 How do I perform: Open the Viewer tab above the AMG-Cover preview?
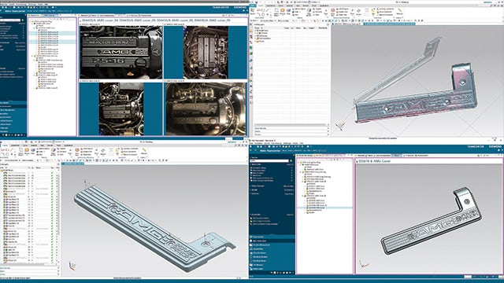point(396,156)
